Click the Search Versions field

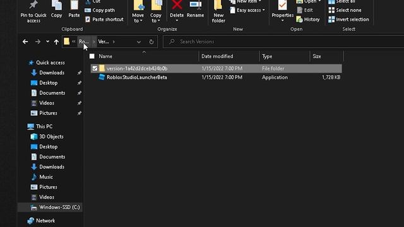(x=283, y=42)
